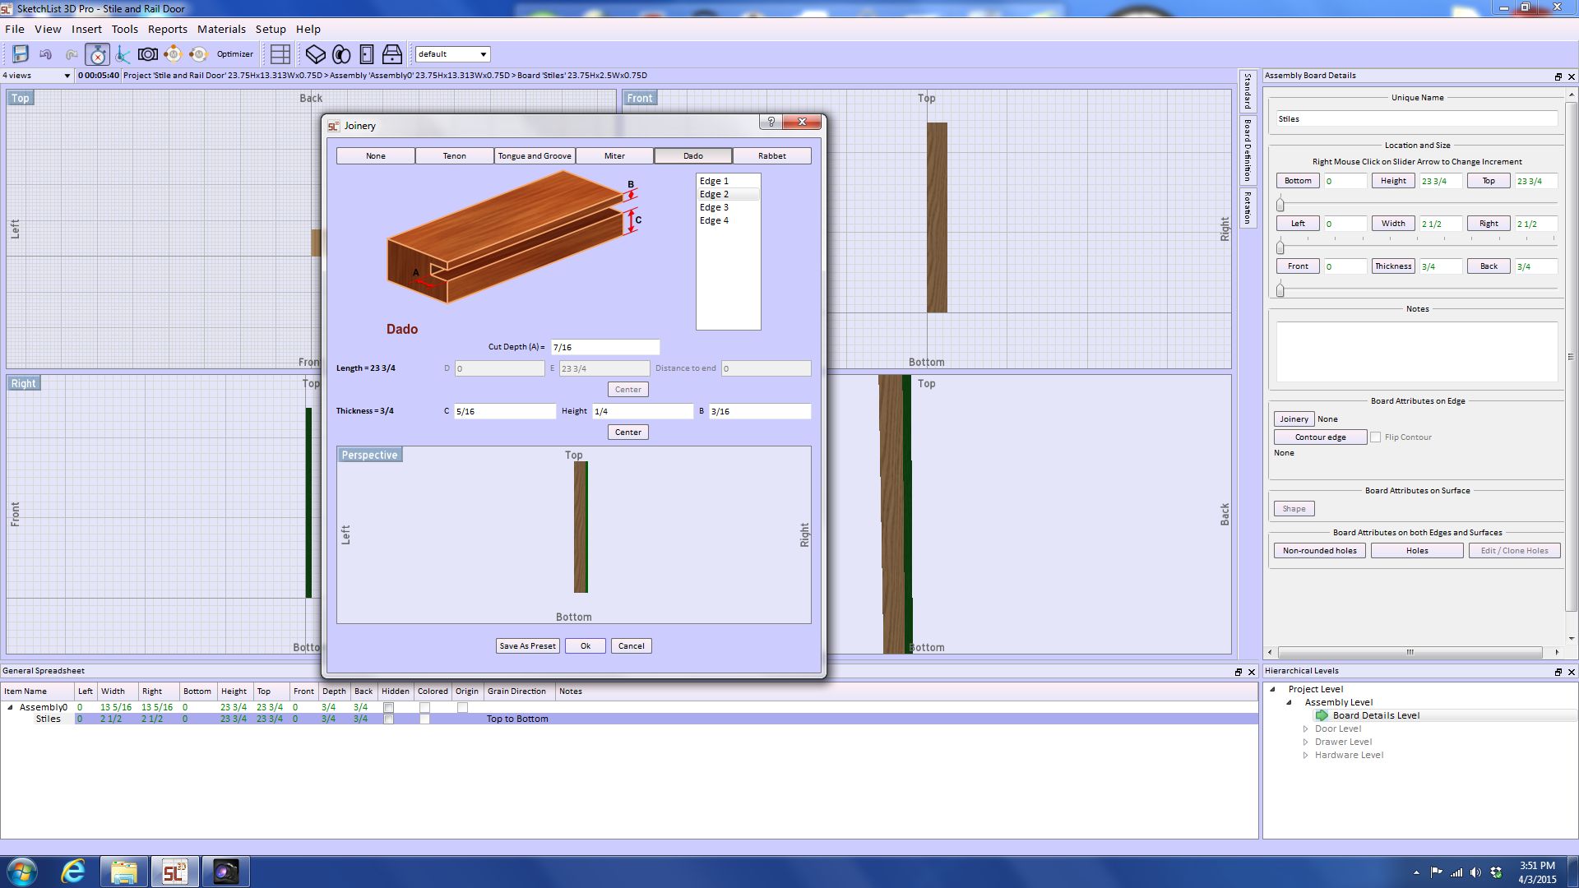The image size is (1579, 888).
Task: Click the Bottom position slider handle
Action: point(1280,205)
